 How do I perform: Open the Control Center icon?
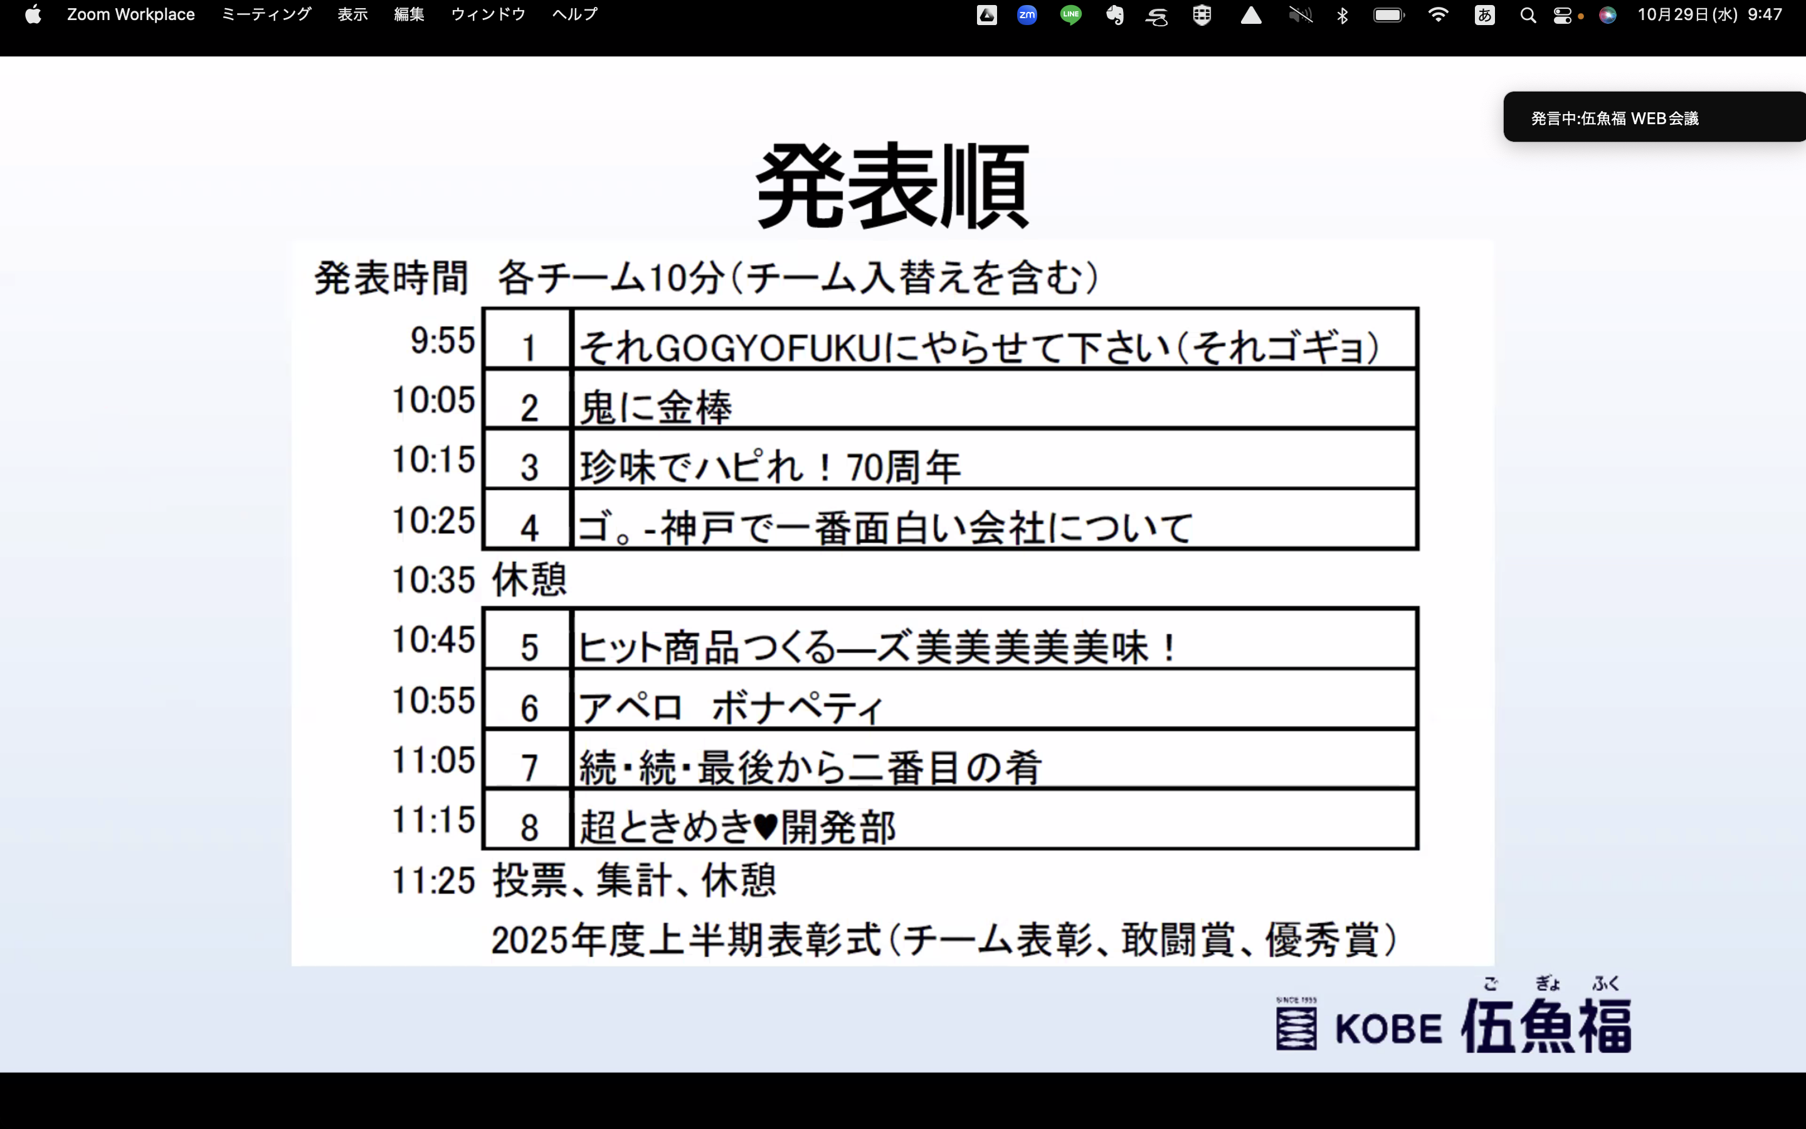(1563, 15)
